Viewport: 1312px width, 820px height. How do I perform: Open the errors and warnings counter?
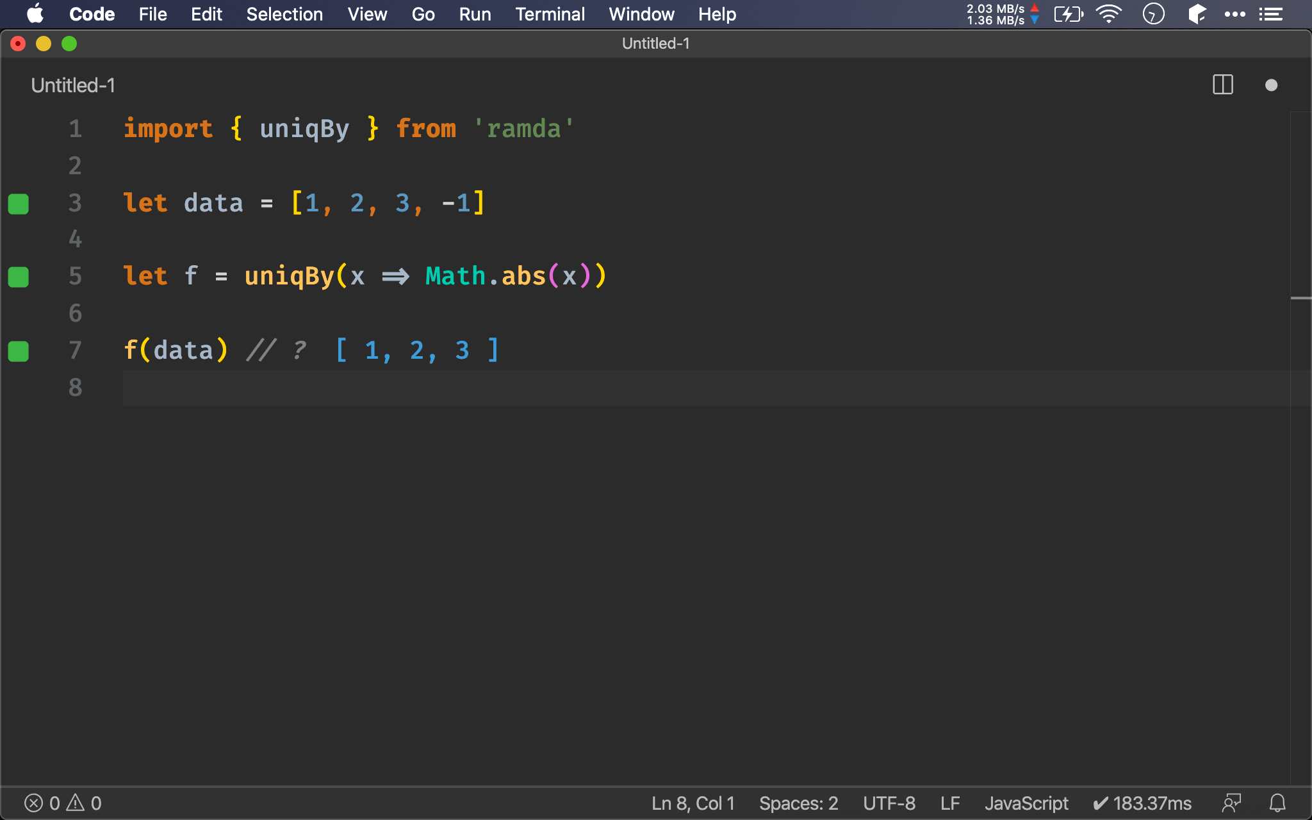tap(63, 803)
